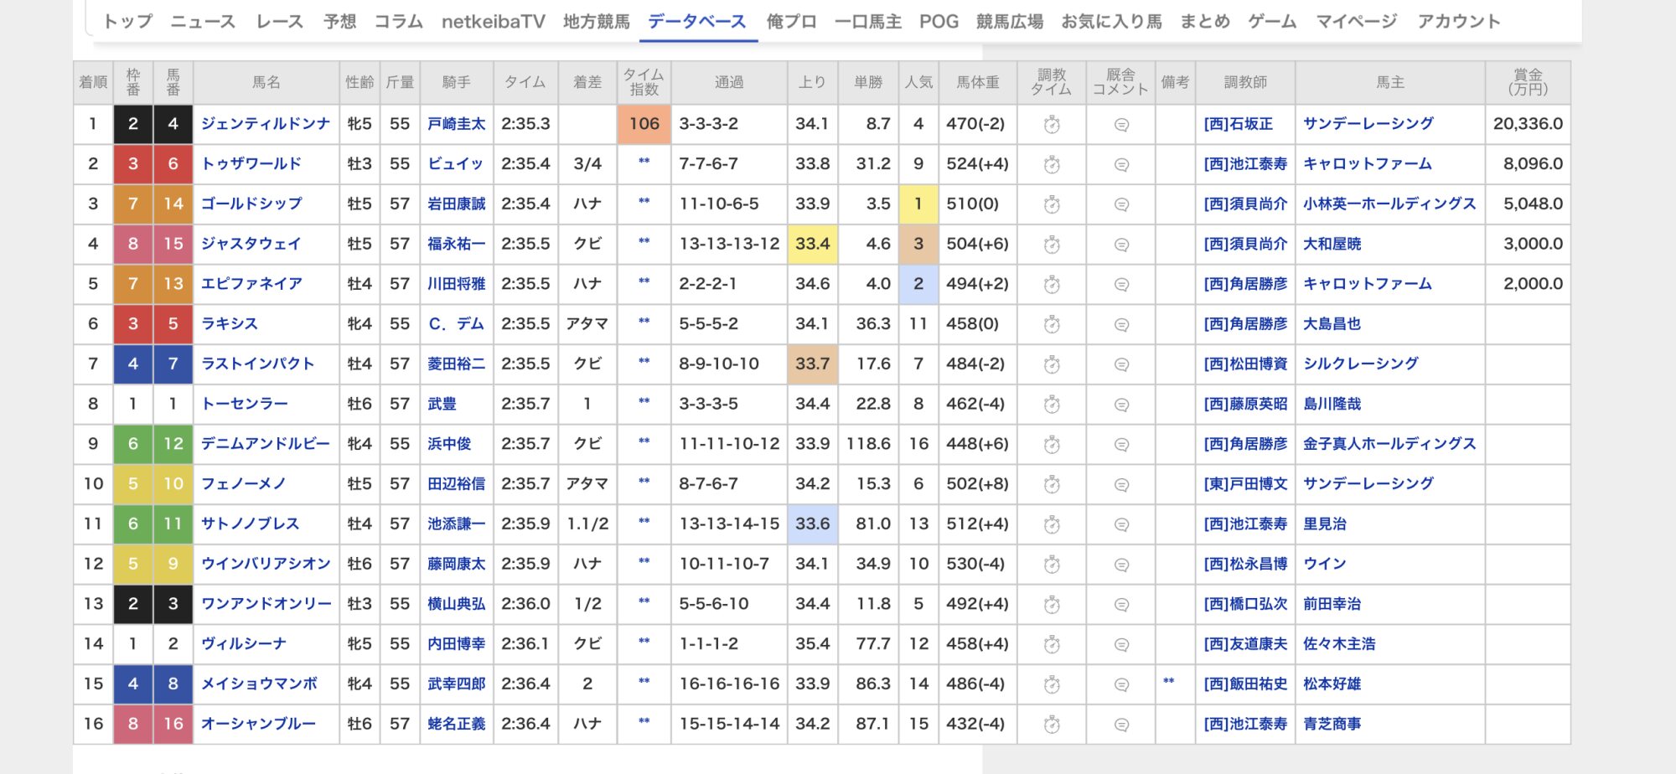Open trainer page for [東]戸田博文

[x=1245, y=484]
